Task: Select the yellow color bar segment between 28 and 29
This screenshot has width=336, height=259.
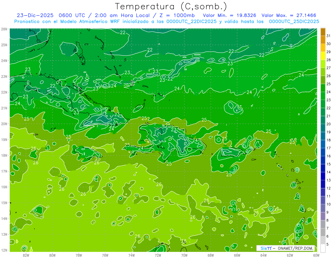Action: click(x=323, y=56)
